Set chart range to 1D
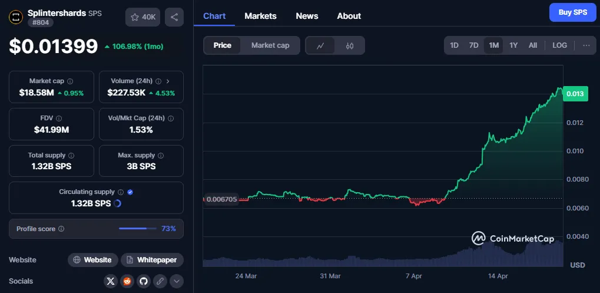Image resolution: width=600 pixels, height=293 pixels. (454, 45)
